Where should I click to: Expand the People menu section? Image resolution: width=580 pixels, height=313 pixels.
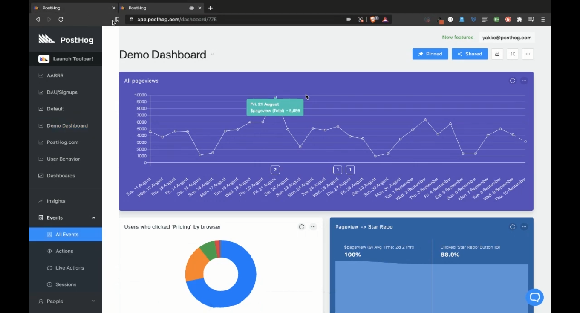click(x=66, y=301)
